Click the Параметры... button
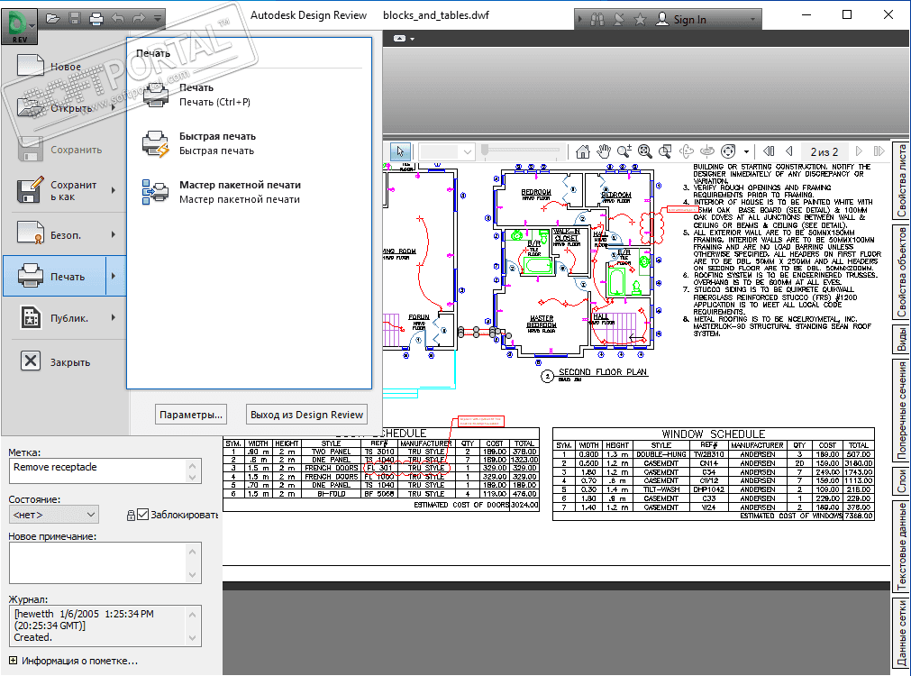This screenshot has height=676, width=911. (191, 415)
